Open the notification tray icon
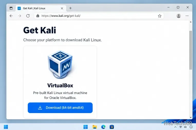This screenshot has height=130, width=196. [191, 127]
